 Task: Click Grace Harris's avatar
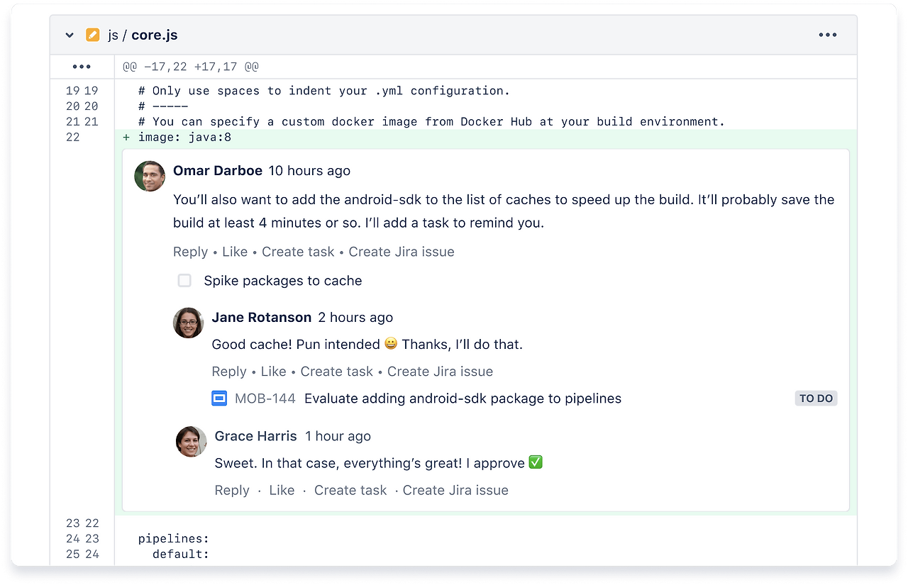(x=190, y=441)
